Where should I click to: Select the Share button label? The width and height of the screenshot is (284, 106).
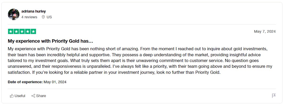tap(41, 96)
